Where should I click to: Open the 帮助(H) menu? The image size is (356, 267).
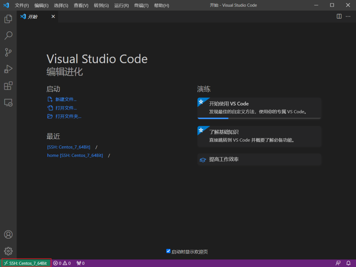[x=162, y=5]
